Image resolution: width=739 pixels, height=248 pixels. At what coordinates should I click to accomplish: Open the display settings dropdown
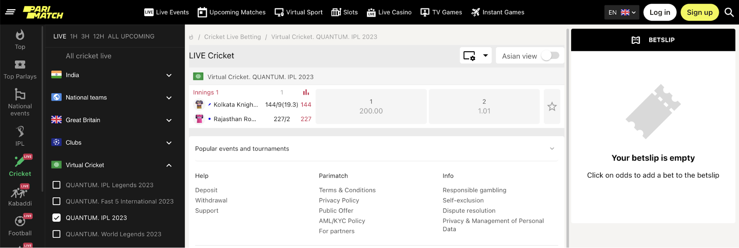pyautogui.click(x=475, y=56)
